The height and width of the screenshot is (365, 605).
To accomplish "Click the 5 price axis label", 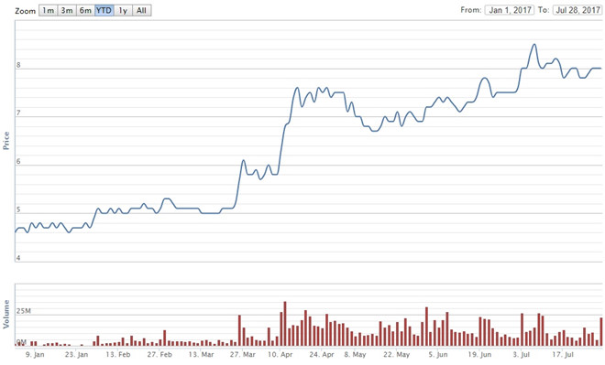I will click(18, 210).
